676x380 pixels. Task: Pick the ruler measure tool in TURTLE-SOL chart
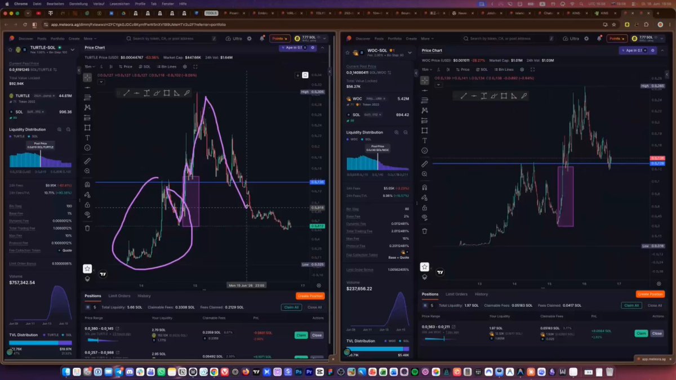pos(87,160)
